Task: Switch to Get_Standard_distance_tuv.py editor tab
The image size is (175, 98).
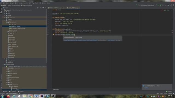Action: coord(57,8)
